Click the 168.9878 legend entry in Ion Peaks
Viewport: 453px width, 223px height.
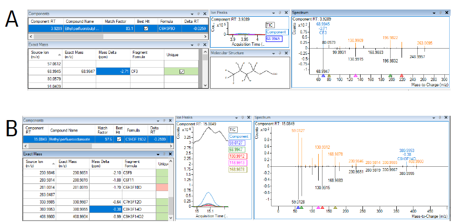[x=238, y=170]
